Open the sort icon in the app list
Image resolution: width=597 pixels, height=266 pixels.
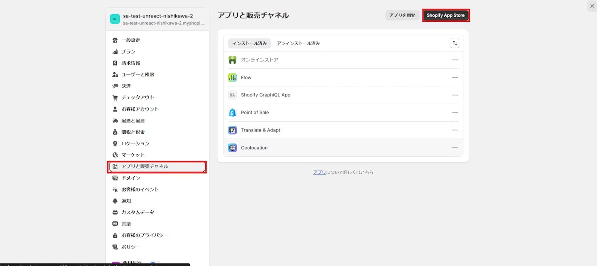click(455, 43)
